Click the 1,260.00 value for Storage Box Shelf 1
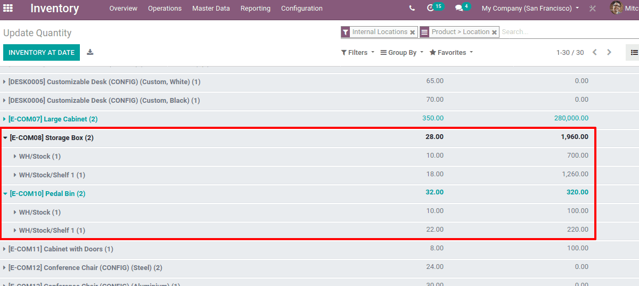Image resolution: width=639 pixels, height=286 pixels. coord(575,174)
